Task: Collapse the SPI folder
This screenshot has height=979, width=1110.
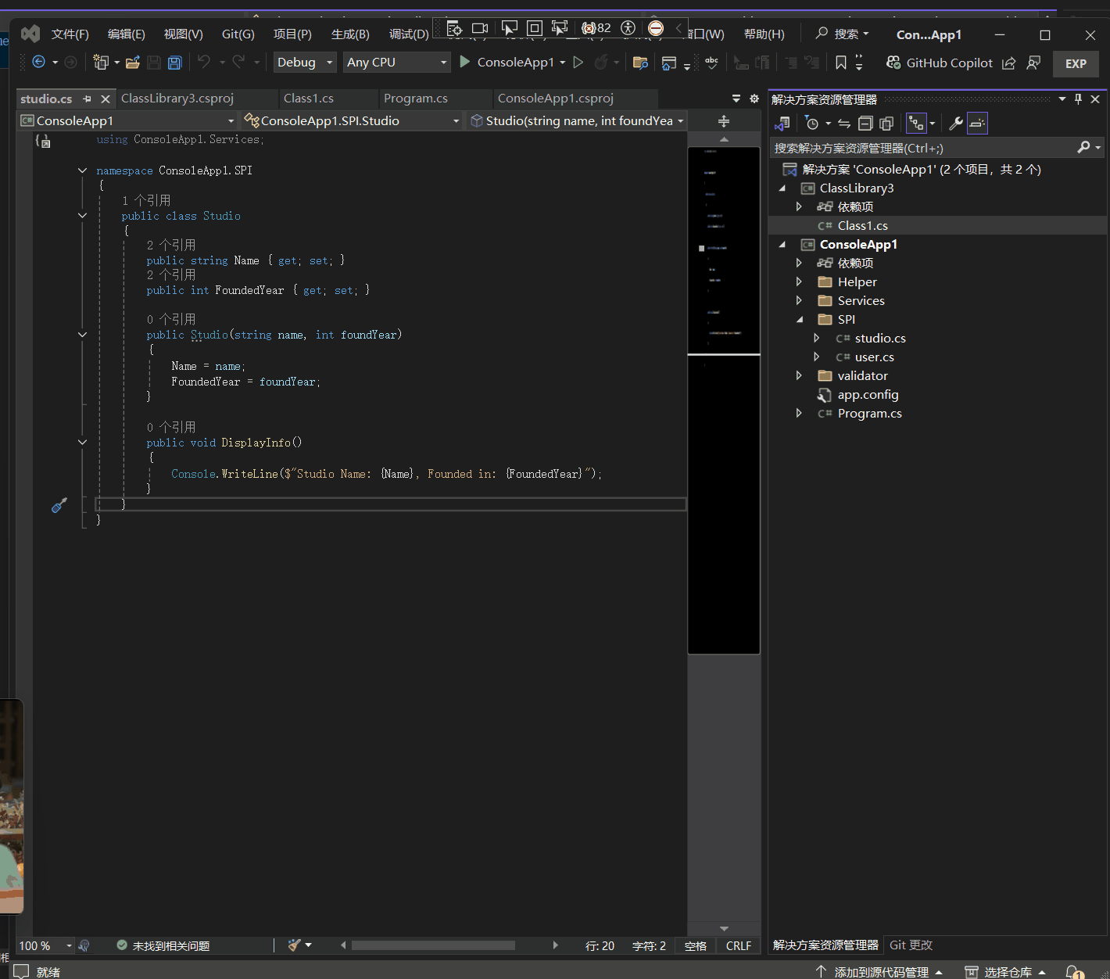Action: 800,319
